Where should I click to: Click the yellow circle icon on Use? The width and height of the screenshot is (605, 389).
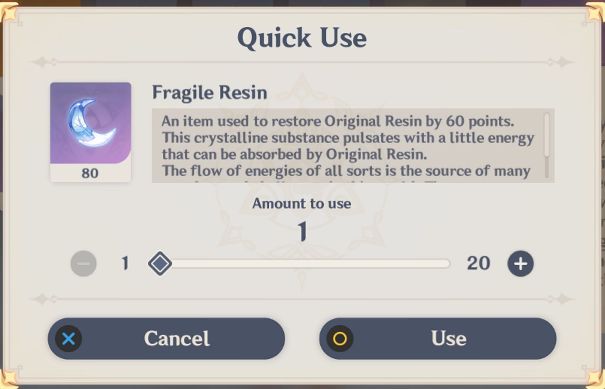coord(340,338)
